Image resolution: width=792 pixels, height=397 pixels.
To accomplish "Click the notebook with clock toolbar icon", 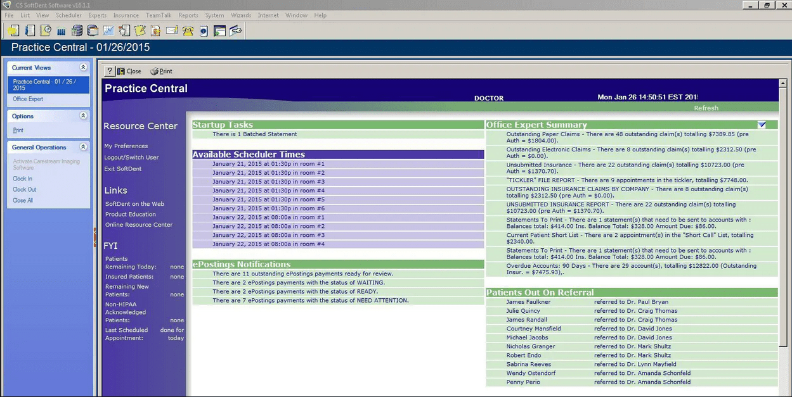I will 46,30.
